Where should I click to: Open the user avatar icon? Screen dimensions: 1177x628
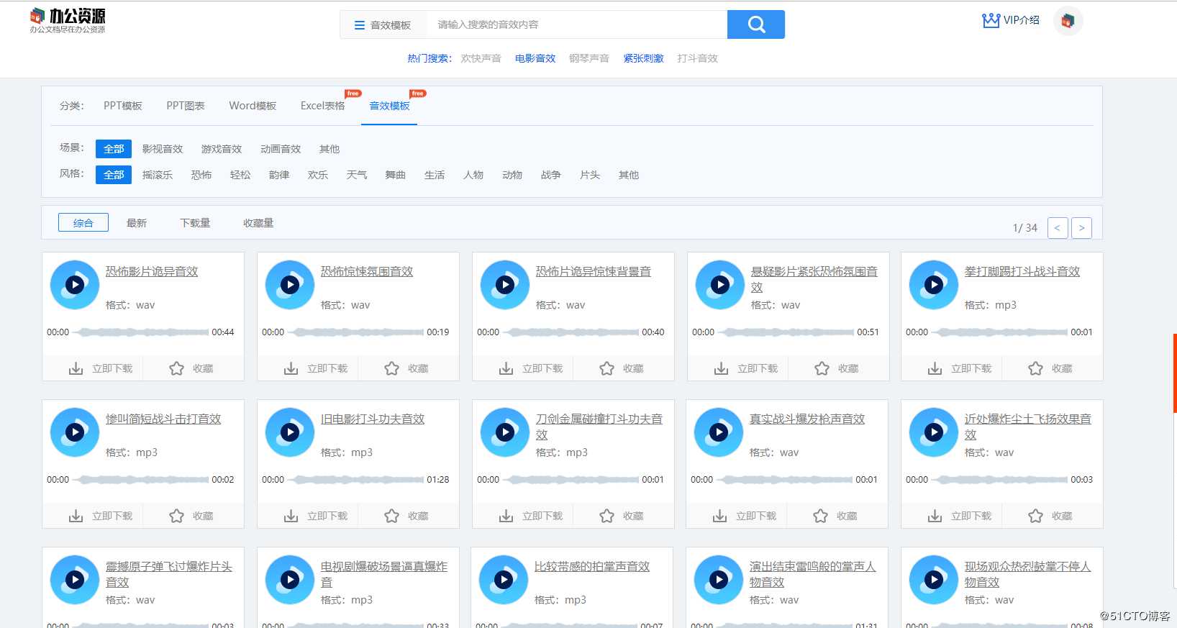coord(1068,21)
